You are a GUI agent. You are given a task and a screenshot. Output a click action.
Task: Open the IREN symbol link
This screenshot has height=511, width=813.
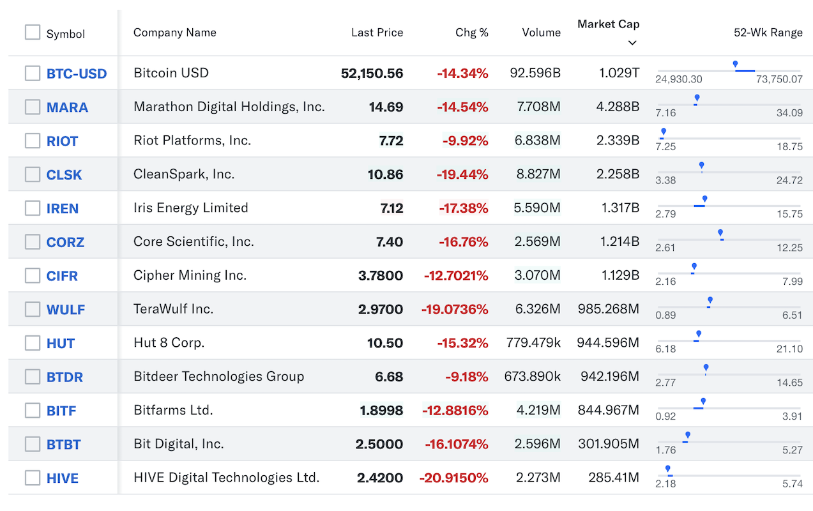(63, 208)
